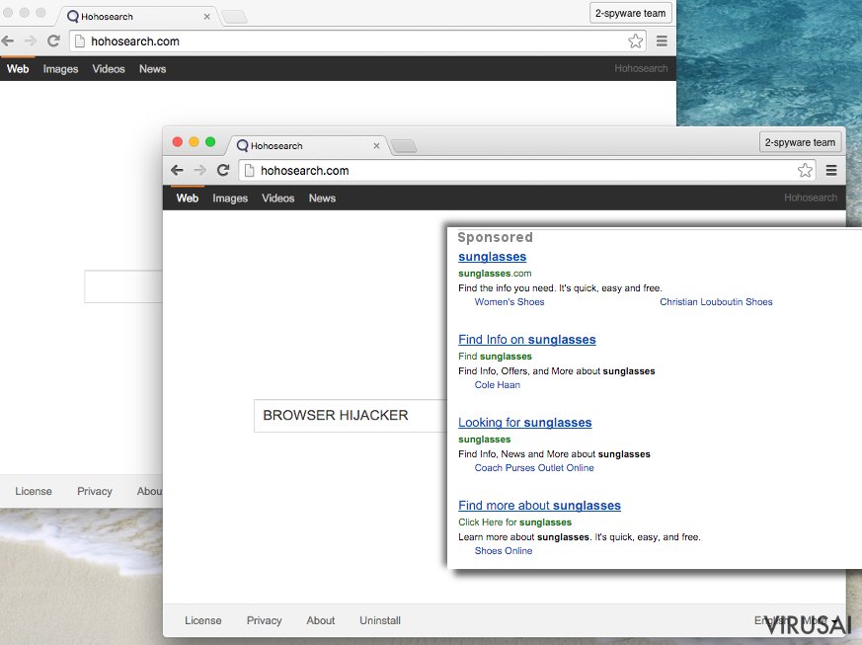The width and height of the screenshot is (862, 645).
Task: Maximize the front window with the green button
Action: pyautogui.click(x=210, y=142)
